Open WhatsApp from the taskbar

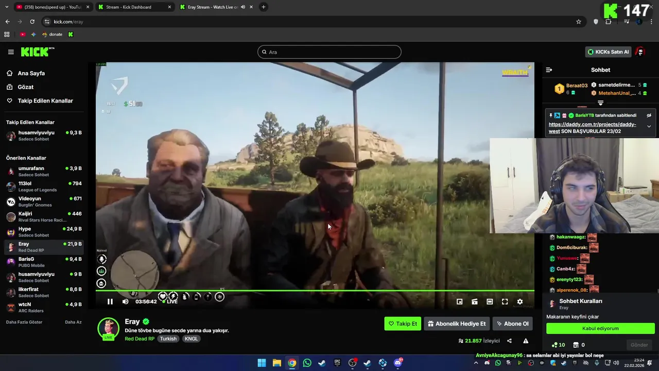coord(307,363)
